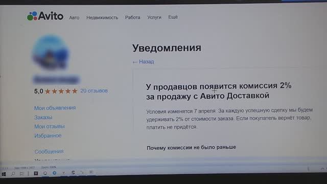Screen dimensions: 327x184
Task: Click the commission 2% notification headline
Action: pos(219,91)
